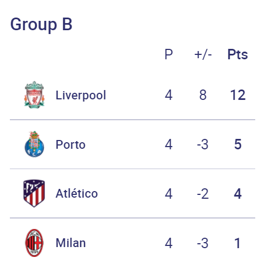Screen dimensions: 264x280
Task: Select the Pts column header
Action: coord(238,54)
